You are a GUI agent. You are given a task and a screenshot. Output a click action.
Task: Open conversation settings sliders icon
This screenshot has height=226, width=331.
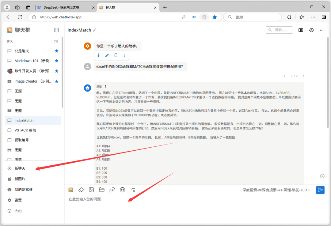133,190
